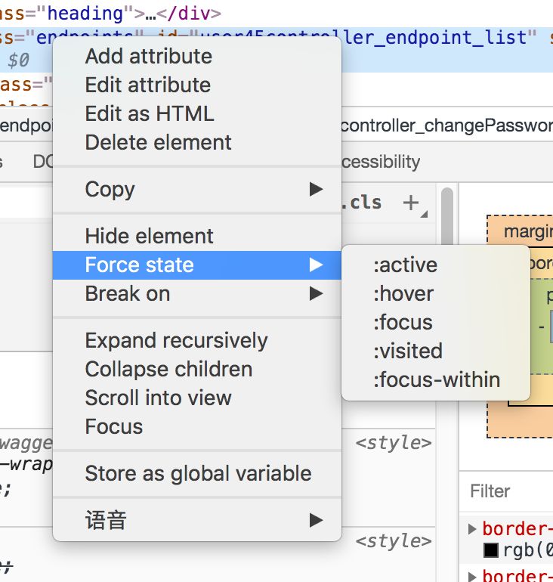553x582 pixels.
Task: Expand the second border- computed property
Action: pyautogui.click(x=471, y=576)
